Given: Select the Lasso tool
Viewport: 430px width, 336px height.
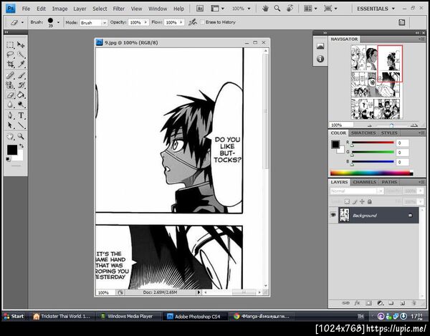Looking at the screenshot, I should coord(10,55).
